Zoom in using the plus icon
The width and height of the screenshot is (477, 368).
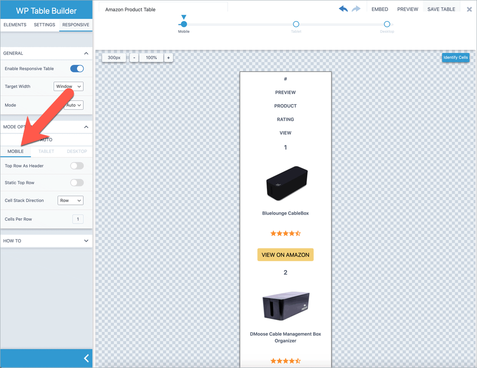[x=168, y=57]
